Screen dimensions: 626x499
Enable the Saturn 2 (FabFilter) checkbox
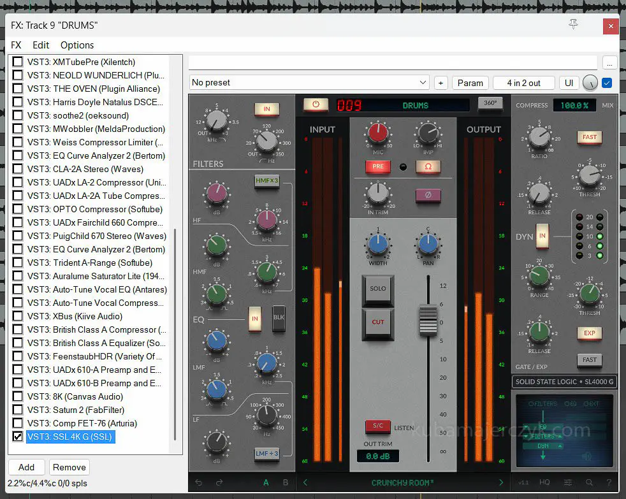point(18,410)
